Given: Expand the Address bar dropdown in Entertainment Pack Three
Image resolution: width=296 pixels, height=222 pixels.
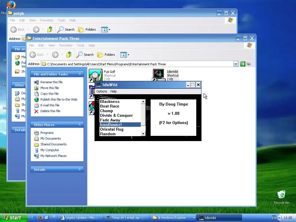Looking at the screenshot, I should click(236, 64).
